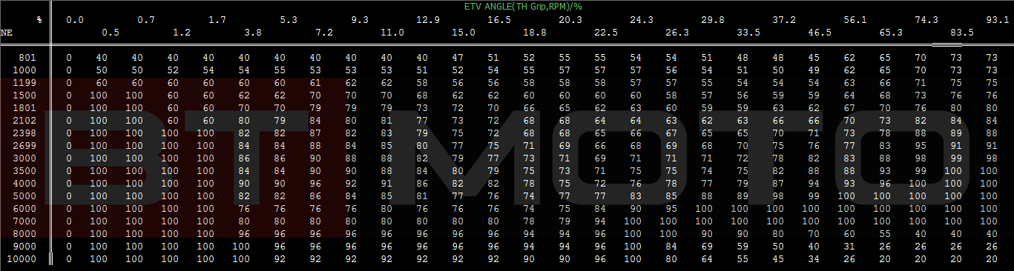This screenshot has height=271, width=1014.
Task: Select the 9.3 column header
Action: 360,20
